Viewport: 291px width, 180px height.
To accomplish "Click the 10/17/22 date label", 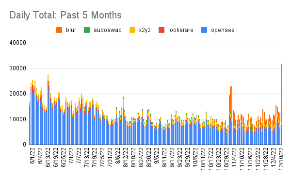I will tap(211, 159).
